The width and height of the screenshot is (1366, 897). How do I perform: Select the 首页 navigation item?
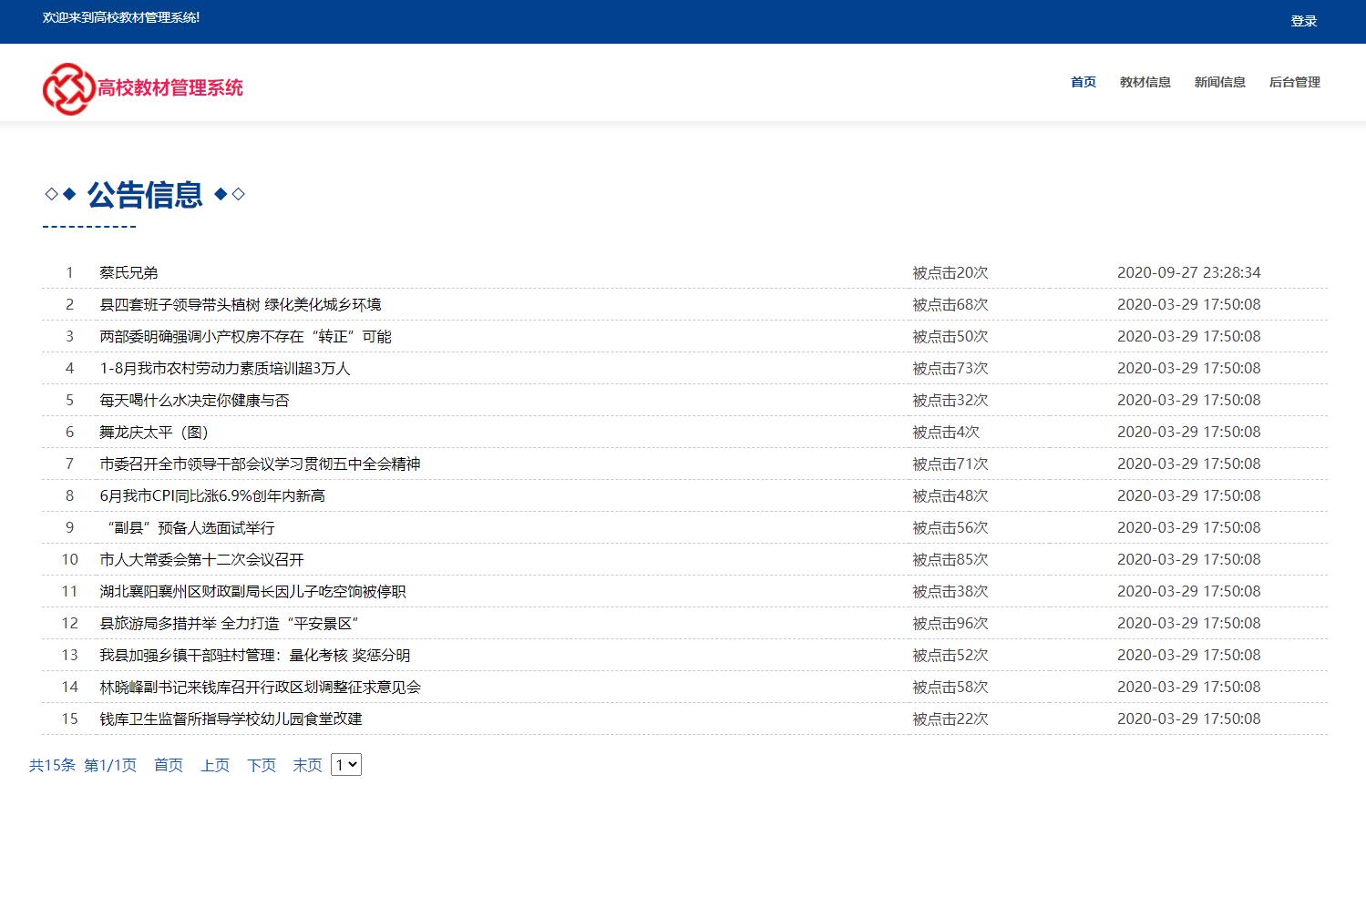1083,82
